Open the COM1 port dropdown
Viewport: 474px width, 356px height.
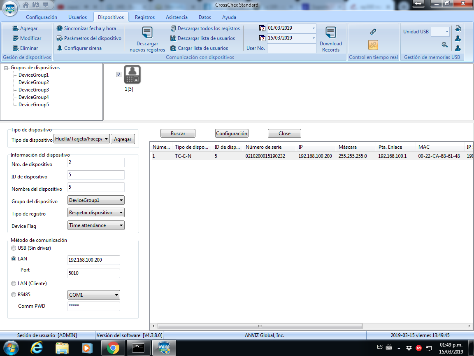pos(94,295)
